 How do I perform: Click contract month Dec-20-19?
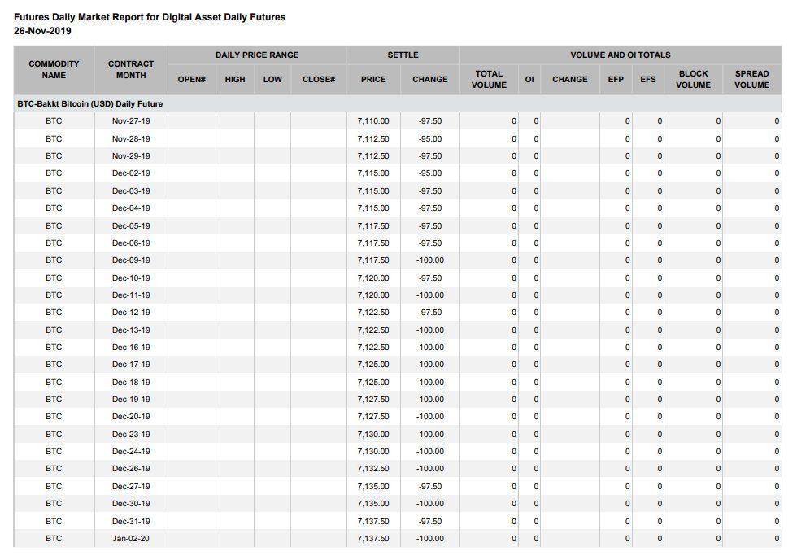[x=131, y=416]
